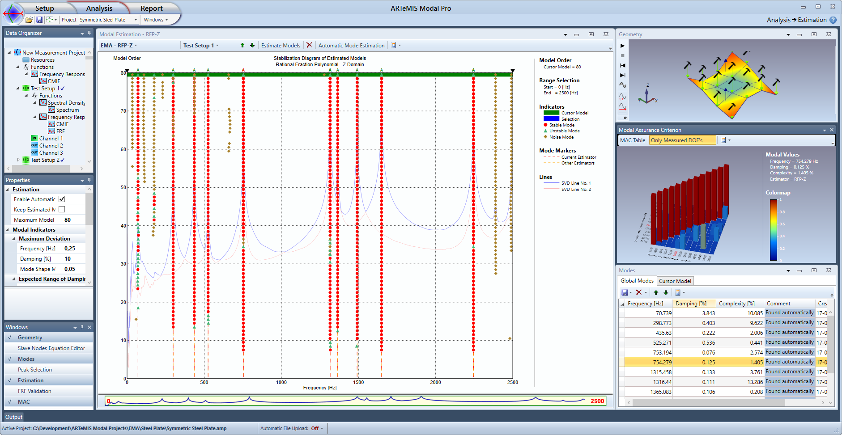The image size is (842, 435).
Task: Pin the Data Organizer panel
Action: coord(89,33)
